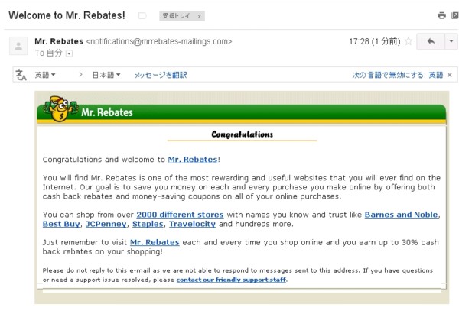This screenshot has width=459, height=314.
Task: Toggle the importance marker beside subject
Action: click(x=142, y=15)
